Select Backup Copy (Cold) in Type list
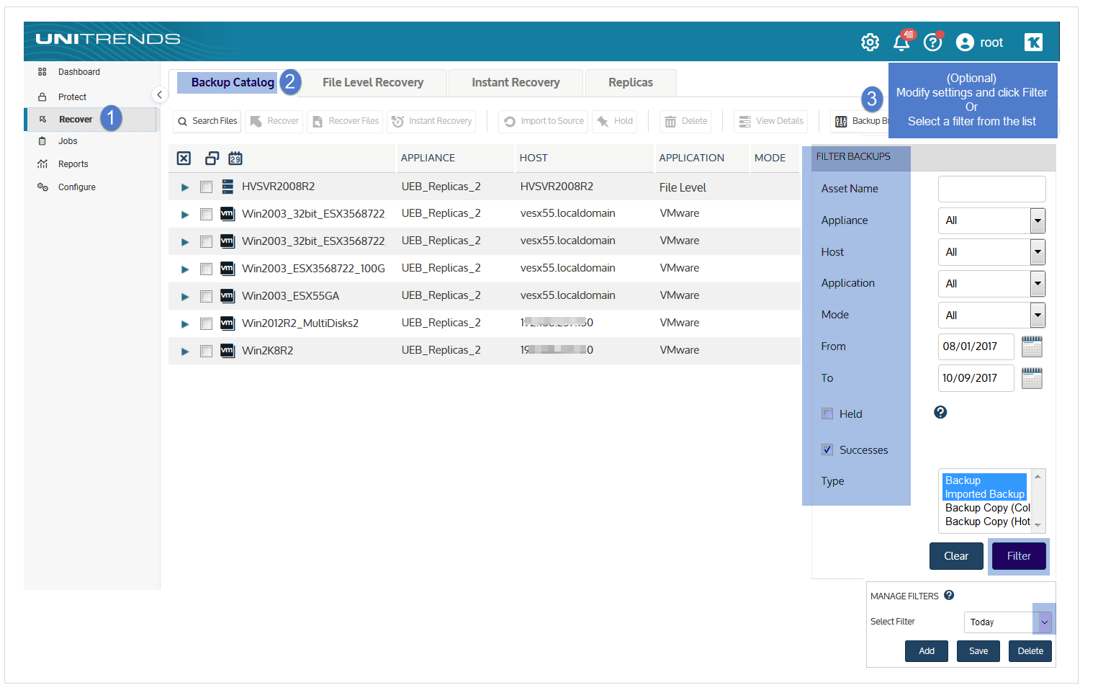Screen dimensions: 1098x698 click(987, 508)
